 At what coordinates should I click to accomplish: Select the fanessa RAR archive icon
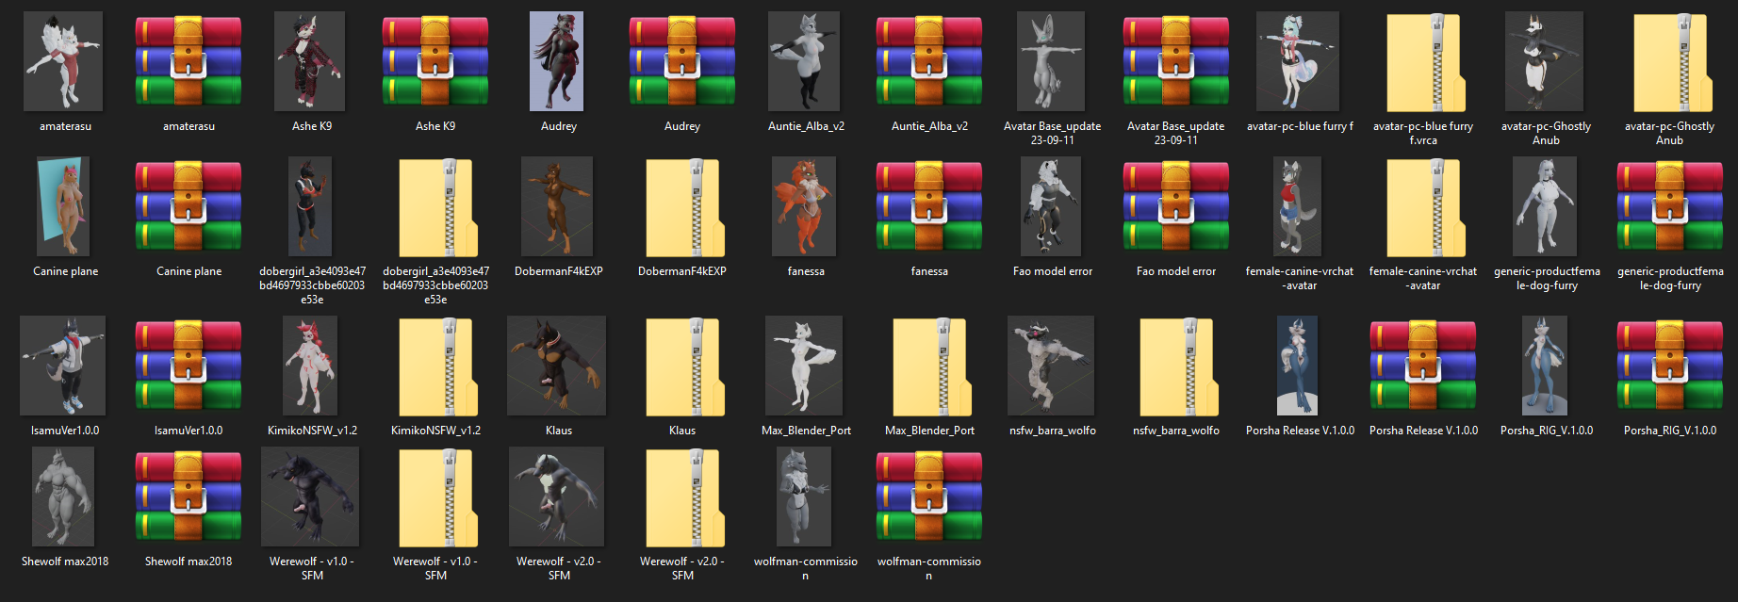click(929, 206)
